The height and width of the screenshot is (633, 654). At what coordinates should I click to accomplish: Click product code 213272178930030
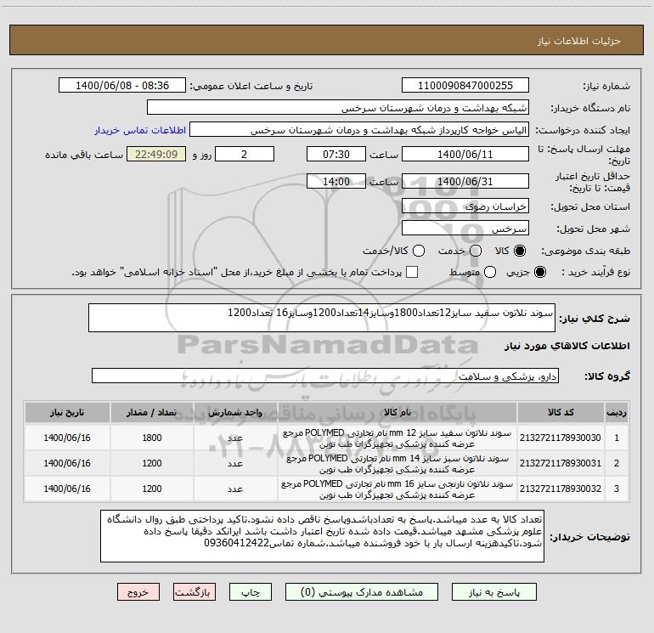click(x=561, y=438)
